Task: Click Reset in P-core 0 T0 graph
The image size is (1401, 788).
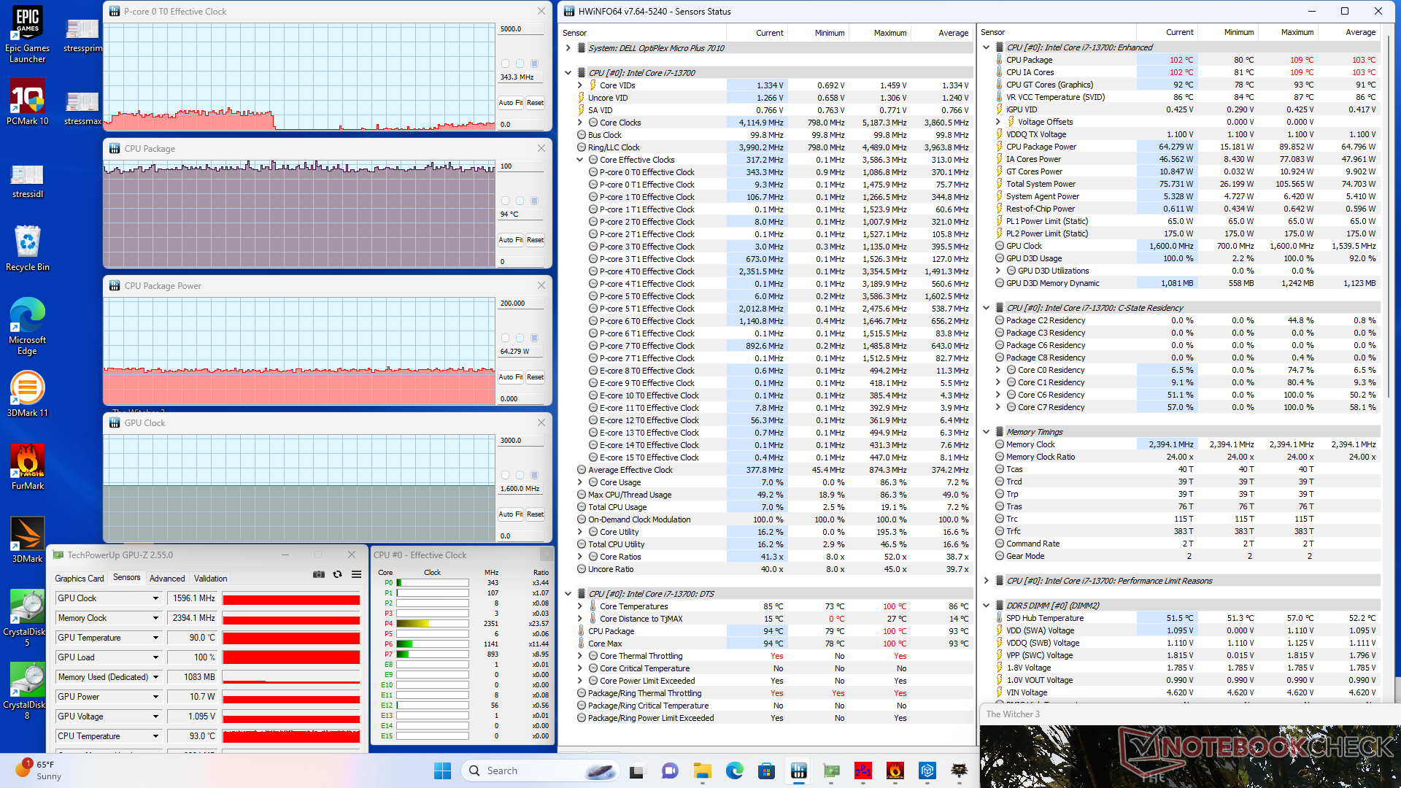Action: 535,103
